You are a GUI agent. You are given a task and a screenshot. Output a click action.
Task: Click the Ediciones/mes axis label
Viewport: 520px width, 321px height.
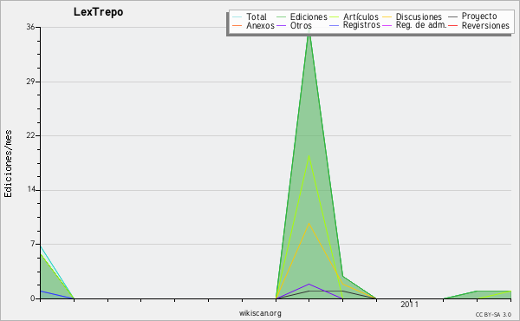click(8, 164)
